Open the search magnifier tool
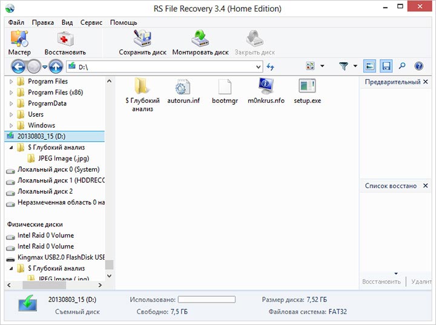 click(402, 66)
